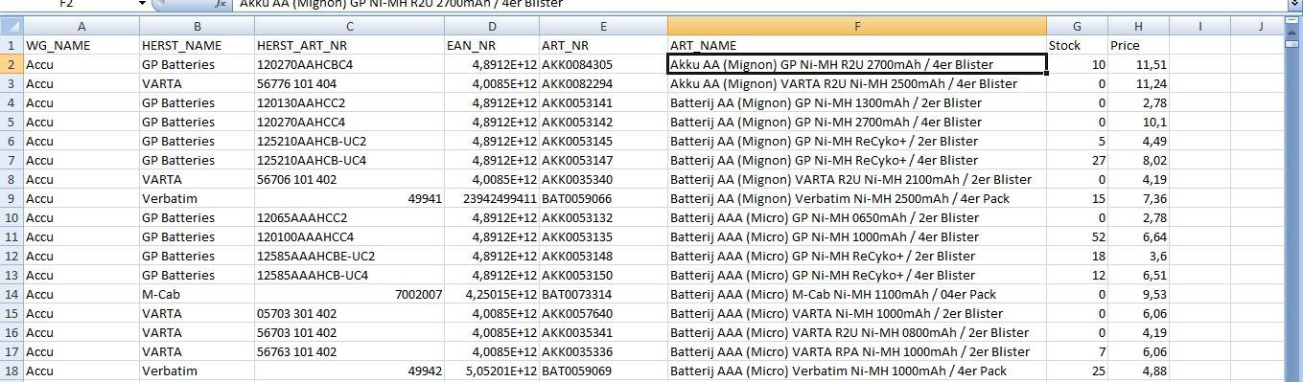Select row 18 header

click(x=12, y=371)
